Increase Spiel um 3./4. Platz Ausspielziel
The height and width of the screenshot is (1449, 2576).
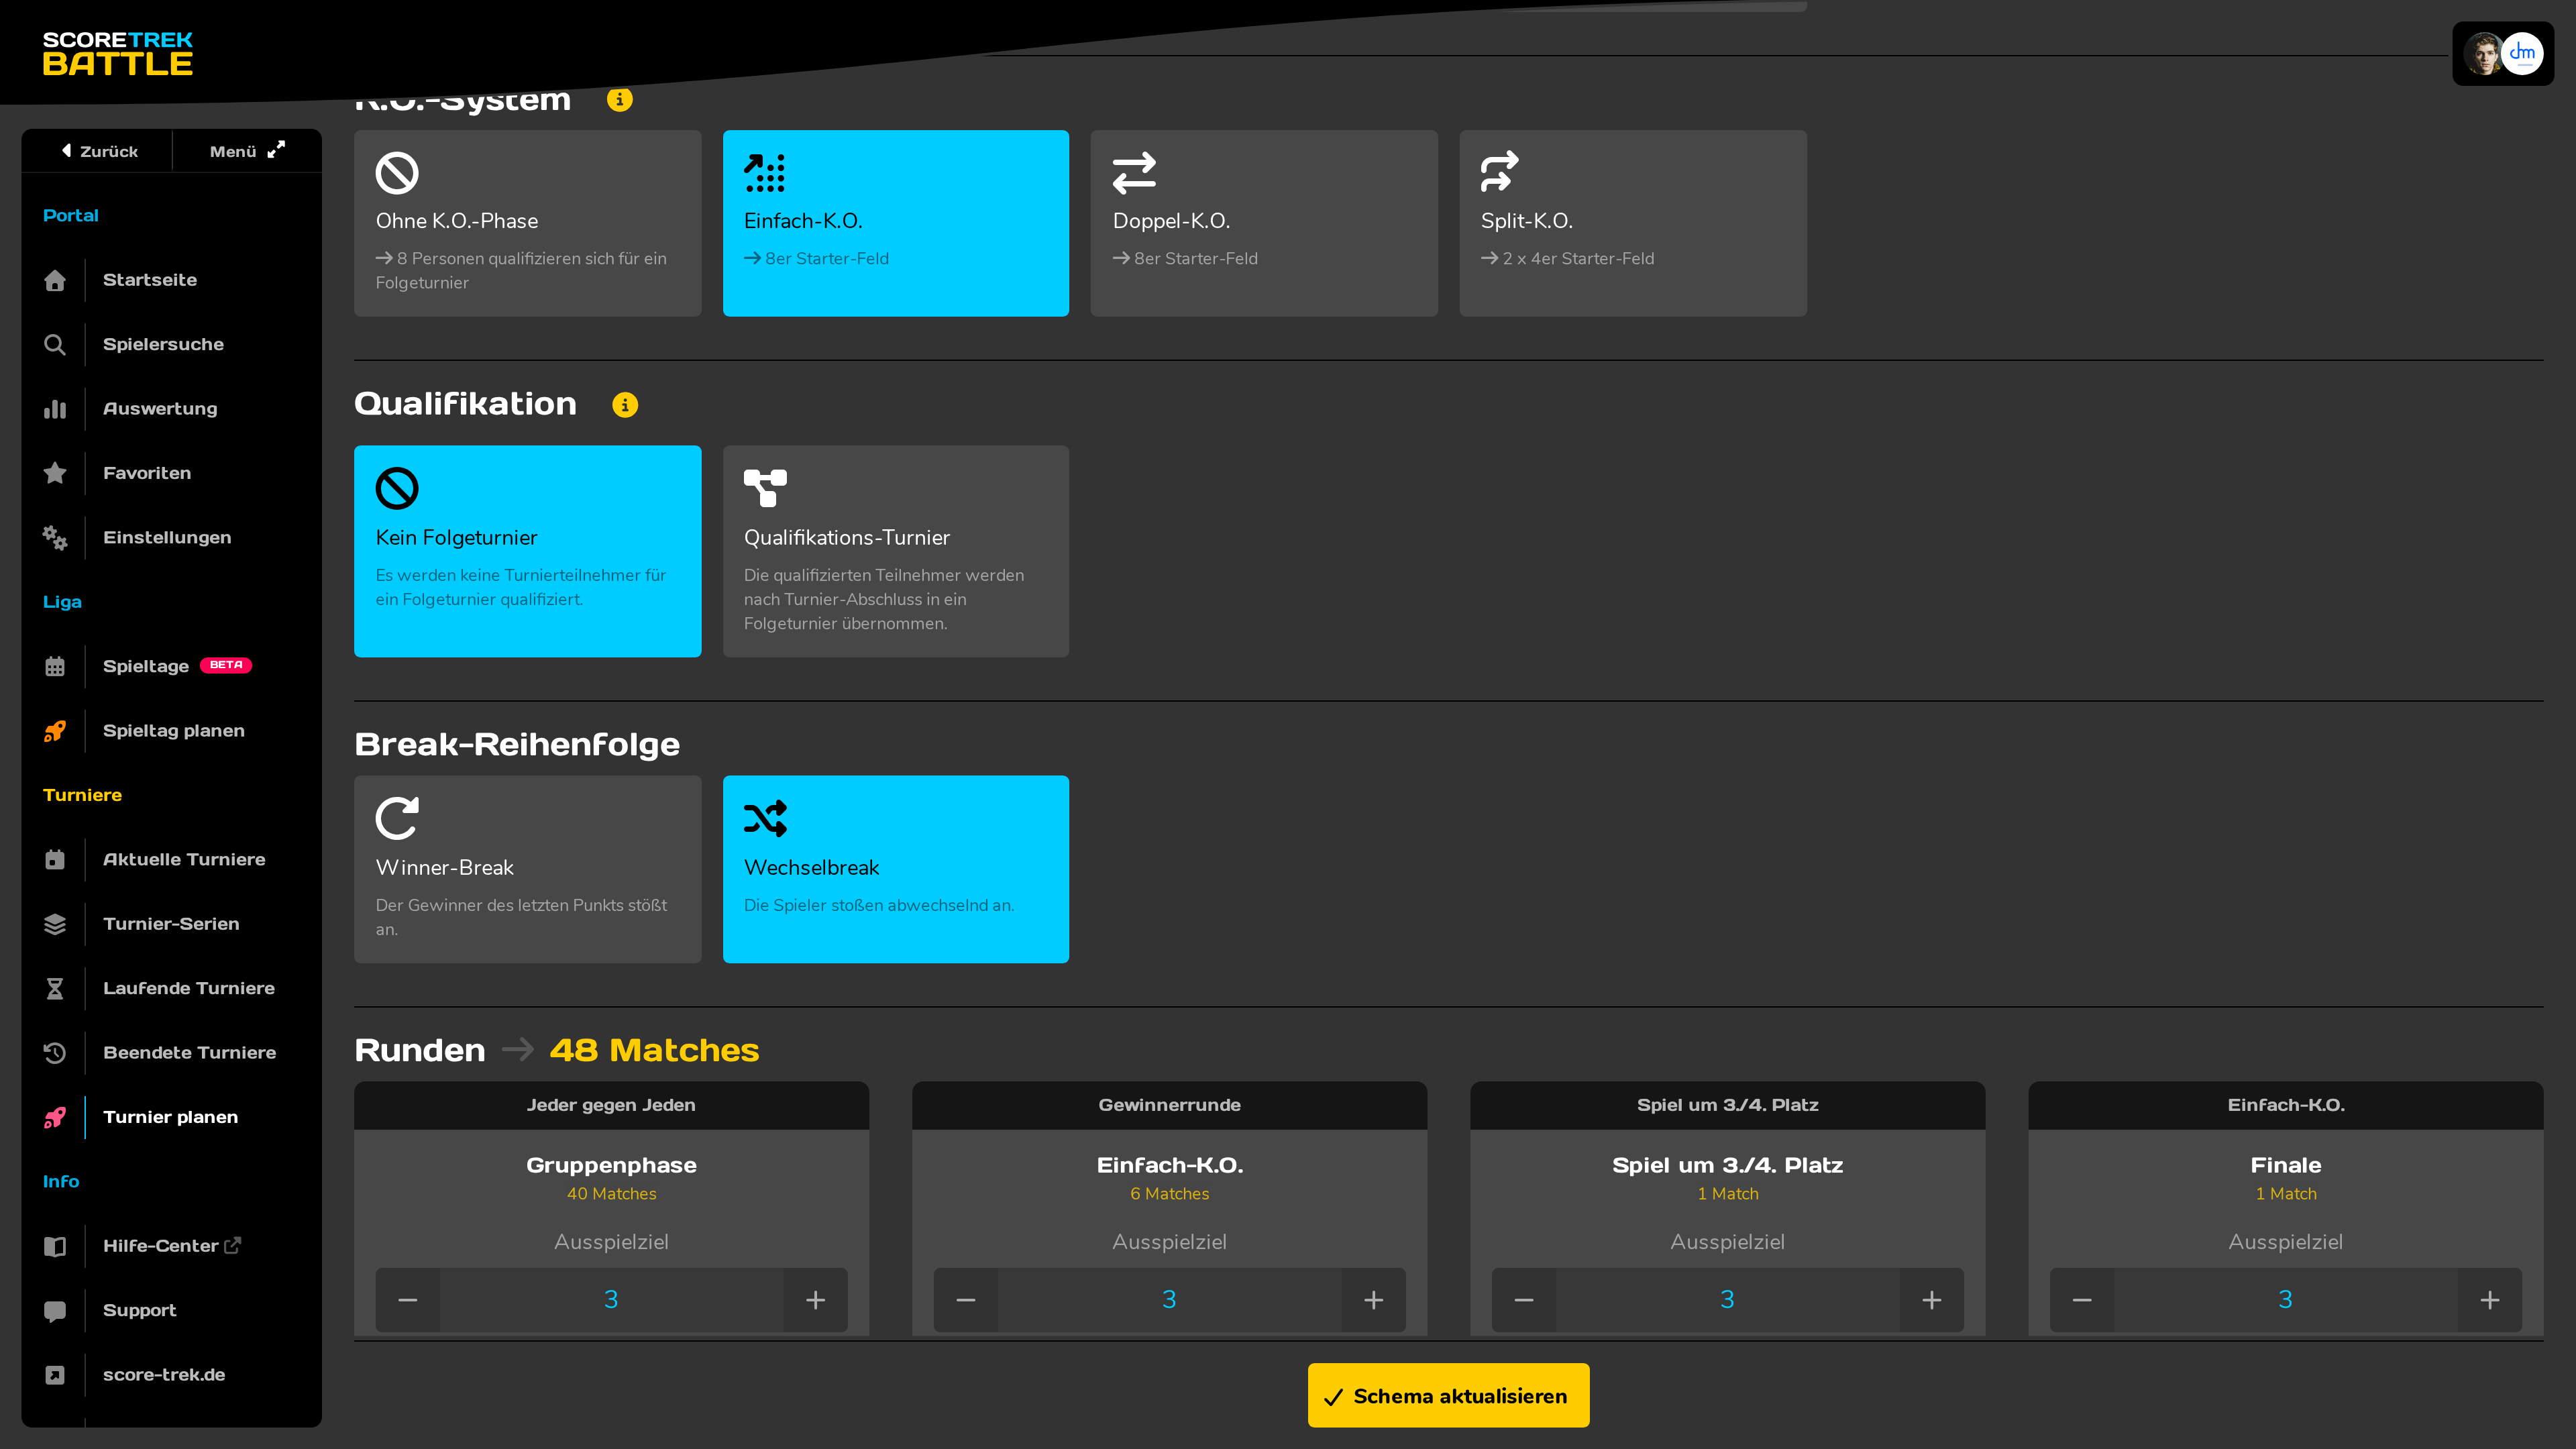pyautogui.click(x=1931, y=1300)
